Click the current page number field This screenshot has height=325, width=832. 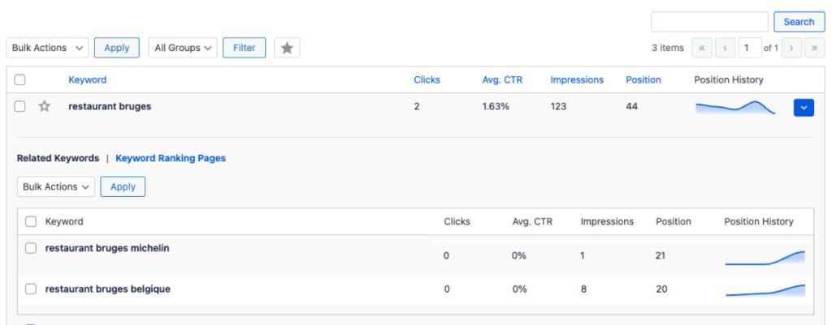coord(749,48)
